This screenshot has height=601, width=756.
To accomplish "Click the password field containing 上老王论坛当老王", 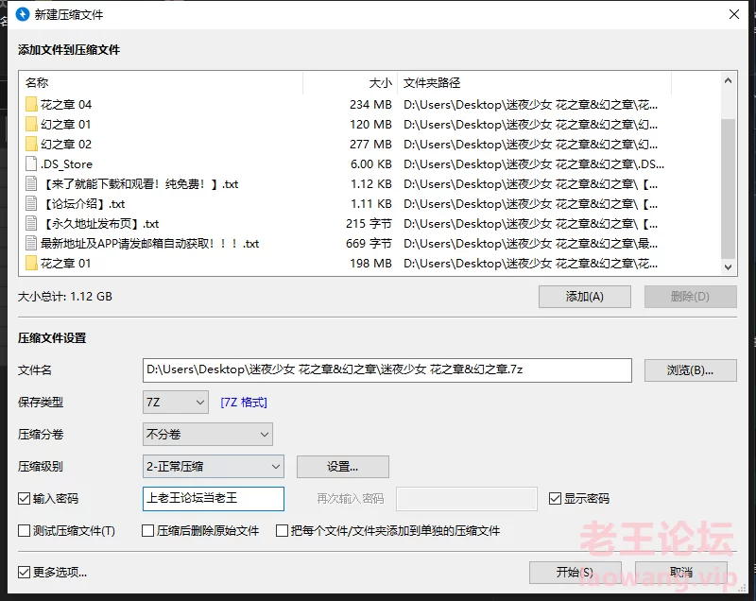I will tap(214, 498).
